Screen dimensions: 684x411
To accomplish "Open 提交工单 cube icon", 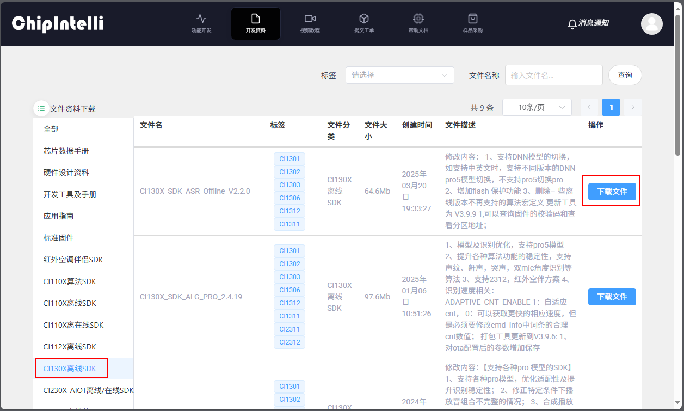I will tap(364, 19).
